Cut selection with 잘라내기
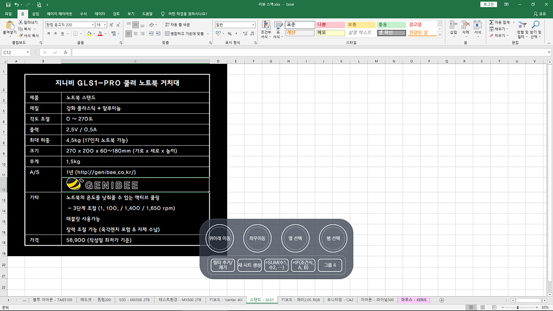 [x=29, y=22]
